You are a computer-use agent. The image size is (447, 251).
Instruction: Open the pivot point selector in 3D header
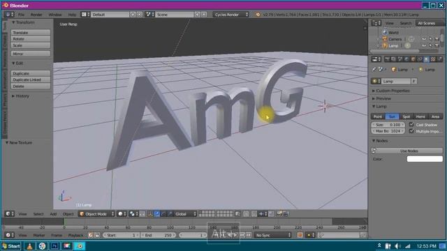tap(133, 214)
